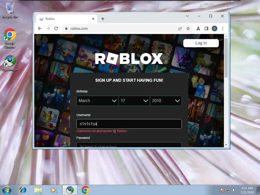Maximize the browser window
The width and height of the screenshot is (260, 195).
pyautogui.click(x=211, y=16)
